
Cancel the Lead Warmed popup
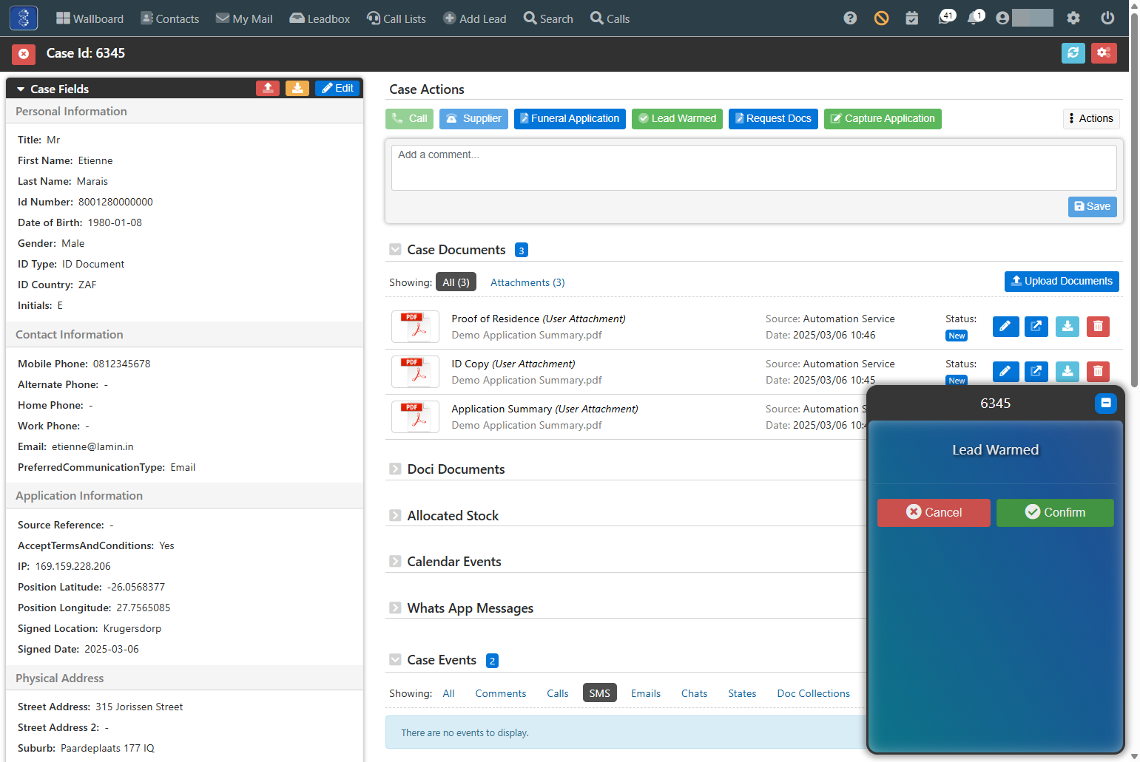tap(934, 513)
